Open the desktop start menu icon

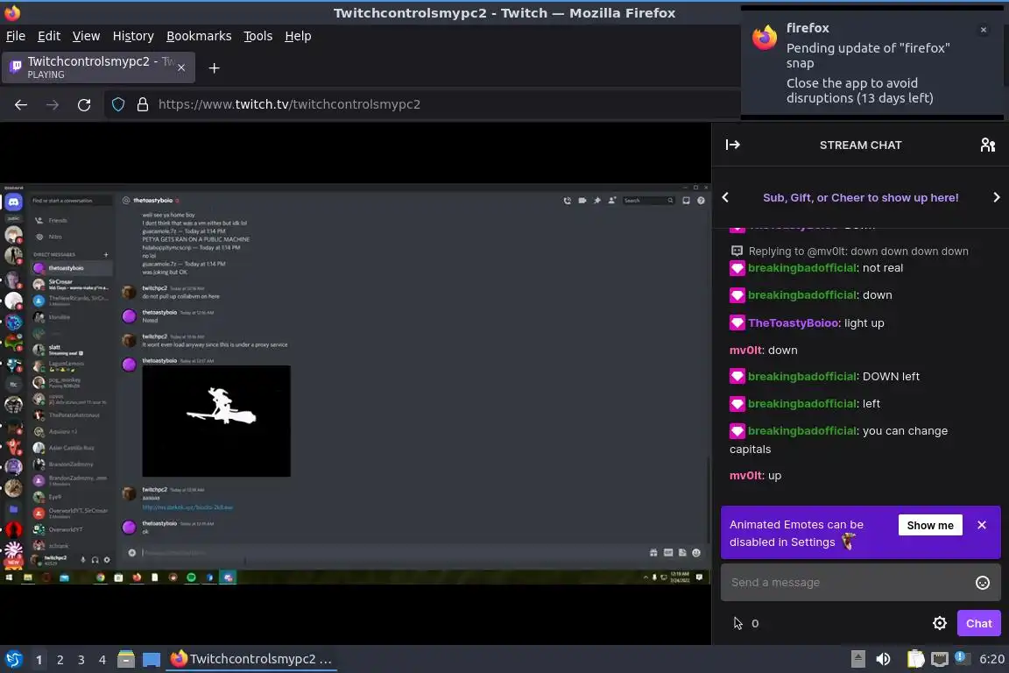click(x=13, y=659)
